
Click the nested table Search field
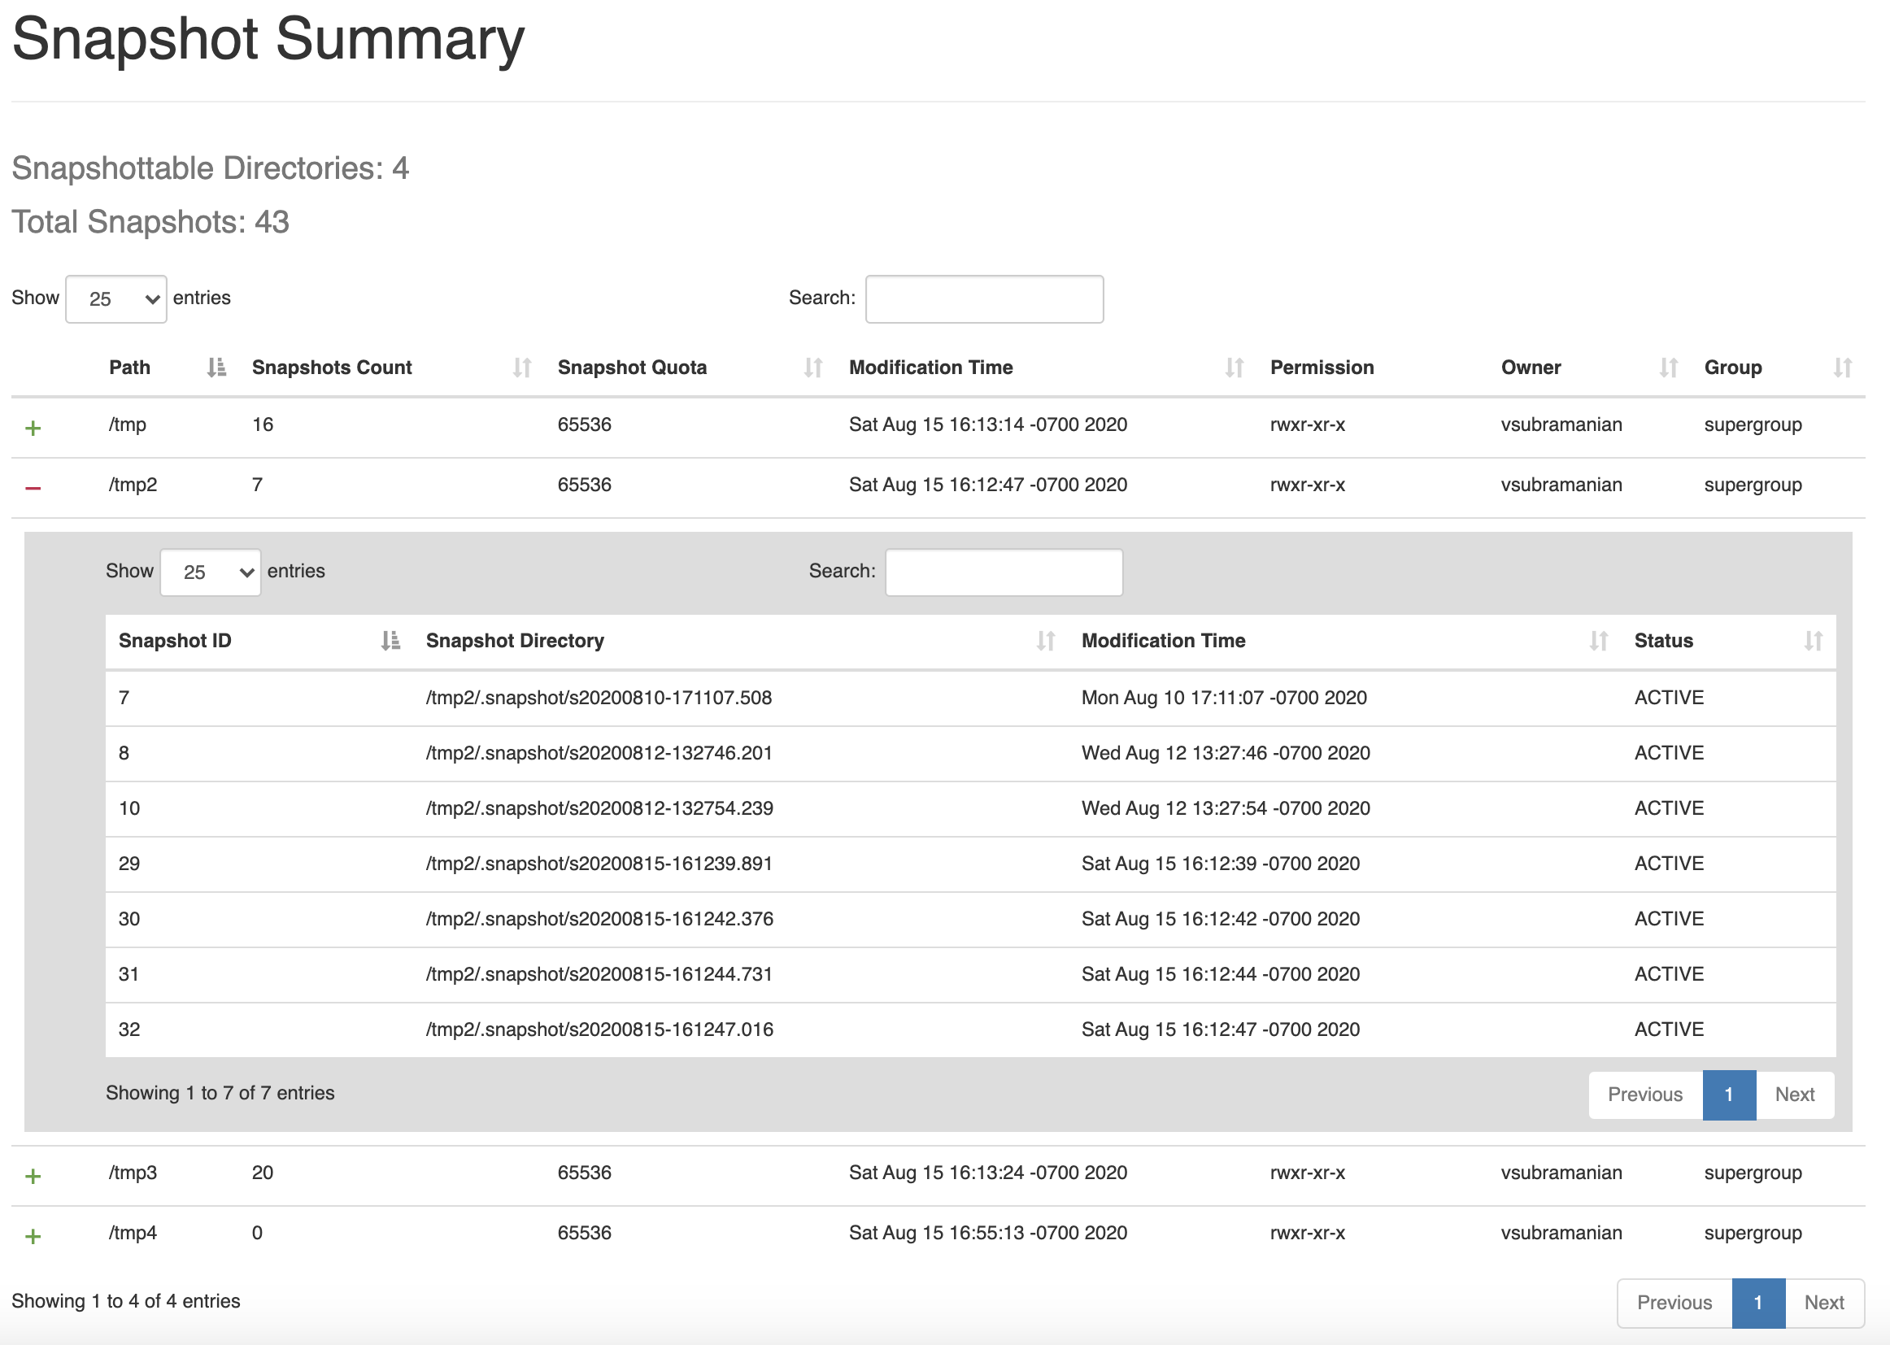tap(1004, 572)
